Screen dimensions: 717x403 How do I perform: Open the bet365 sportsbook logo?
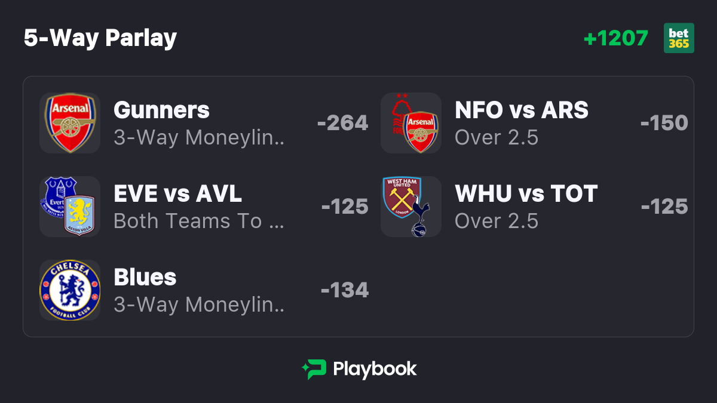(x=679, y=38)
